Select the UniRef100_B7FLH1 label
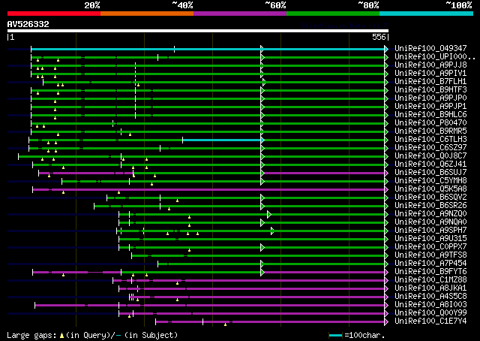Image resolution: width=480 pixels, height=341 pixels. tap(430, 81)
